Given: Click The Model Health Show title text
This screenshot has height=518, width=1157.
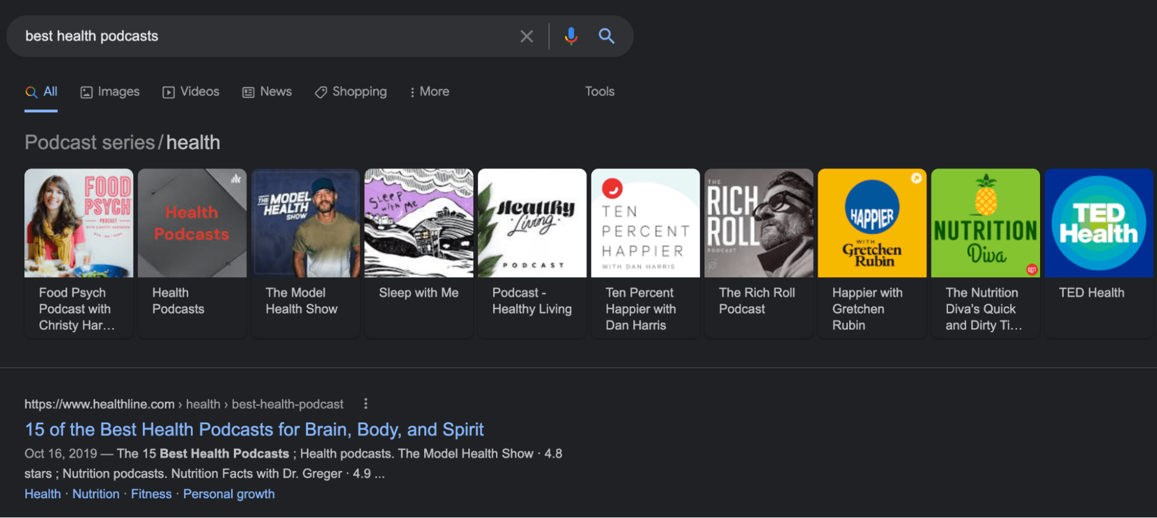Looking at the screenshot, I should coord(302,301).
